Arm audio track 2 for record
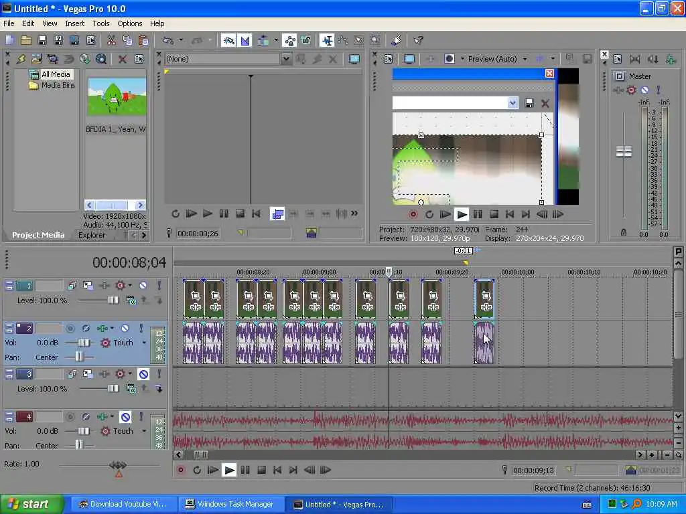 (x=70, y=328)
